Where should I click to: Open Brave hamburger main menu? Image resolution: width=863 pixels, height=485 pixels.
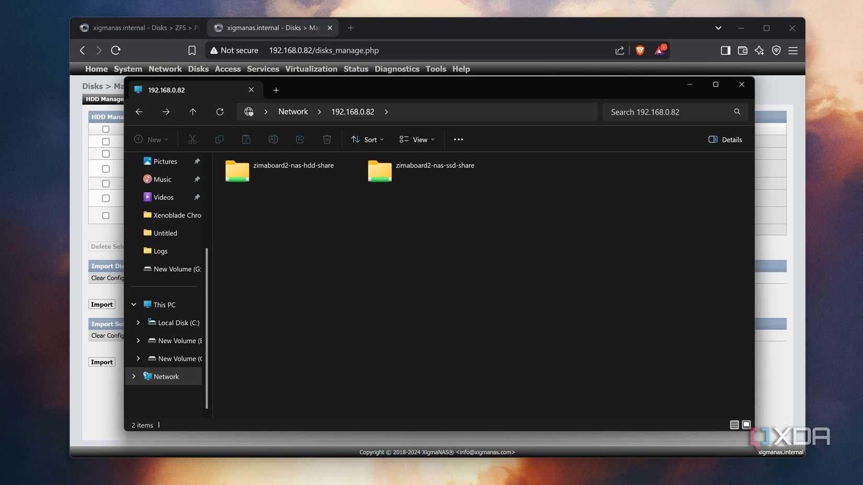793,50
